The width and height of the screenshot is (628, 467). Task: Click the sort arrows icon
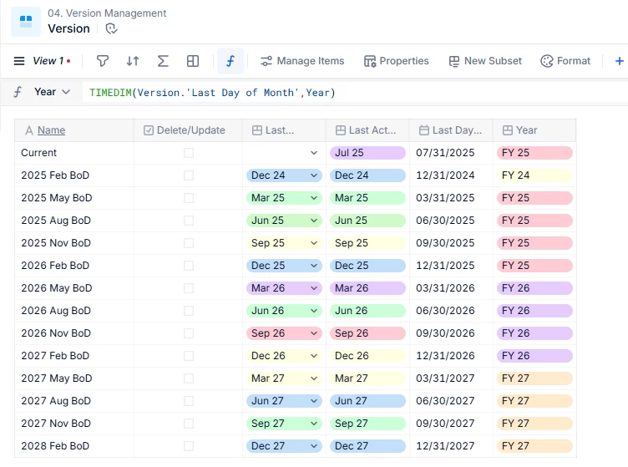click(x=133, y=61)
